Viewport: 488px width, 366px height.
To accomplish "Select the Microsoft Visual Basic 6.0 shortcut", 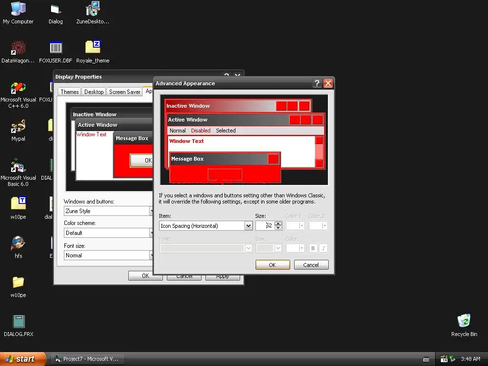I will 18,173.
